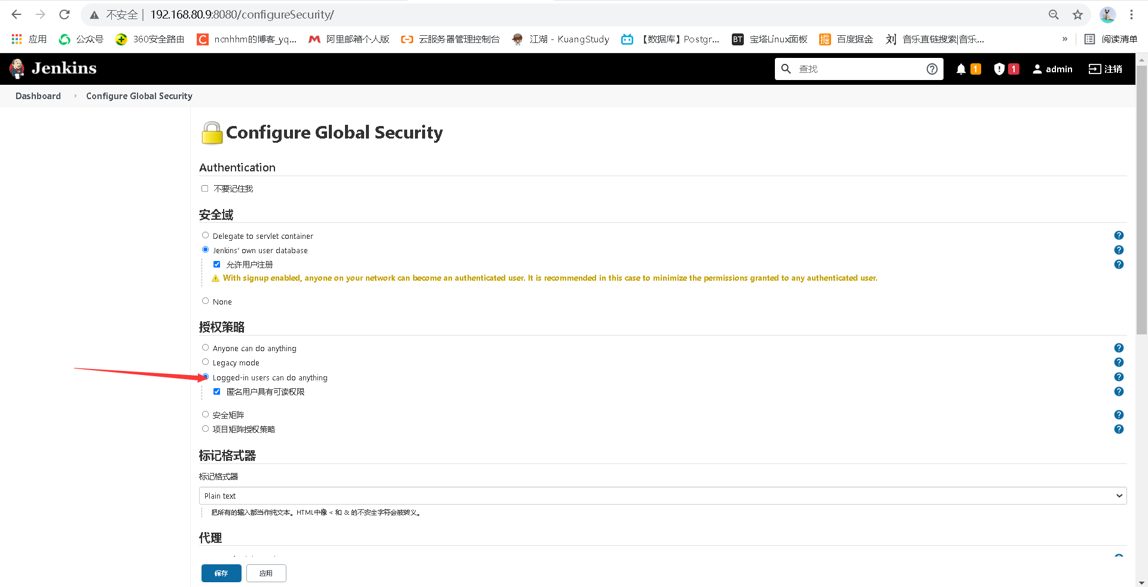Open help for 匿名用户具有可读权限 option

(1119, 391)
